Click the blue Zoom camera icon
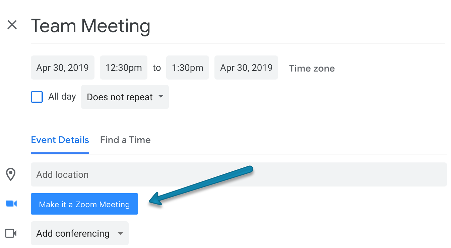Screen dimensions: 451x248 pyautogui.click(x=11, y=204)
